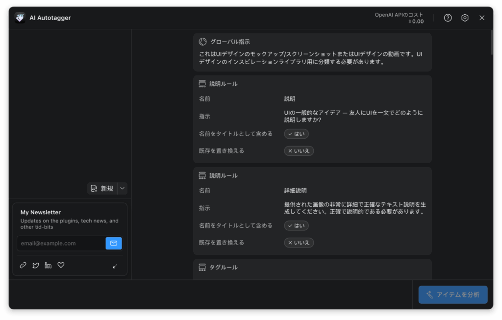Toggle いいえ in the 詳細説明 rule

[x=299, y=243]
